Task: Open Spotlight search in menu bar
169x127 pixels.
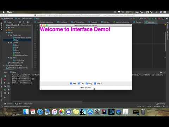Action: coord(157,12)
